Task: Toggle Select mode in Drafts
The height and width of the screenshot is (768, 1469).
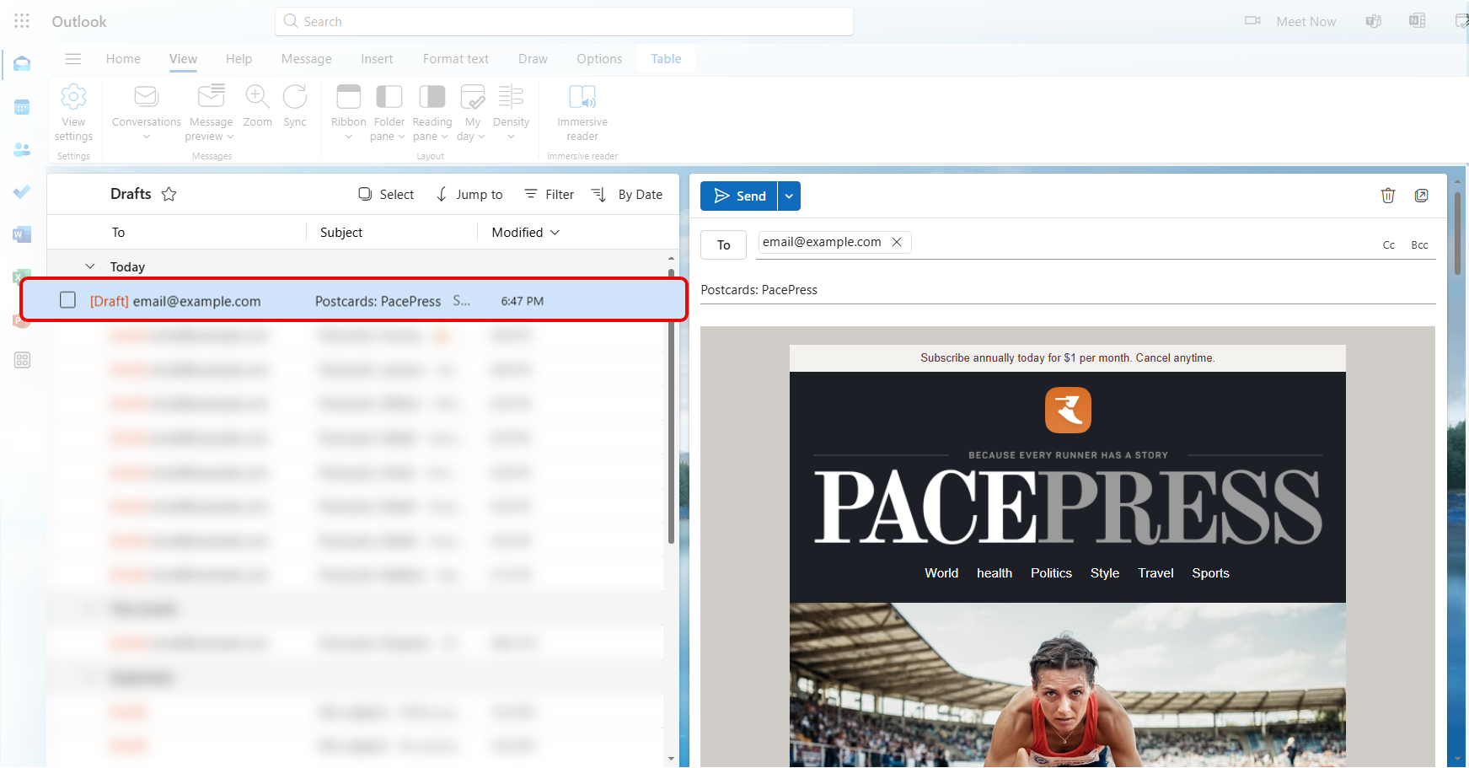Action: click(386, 195)
